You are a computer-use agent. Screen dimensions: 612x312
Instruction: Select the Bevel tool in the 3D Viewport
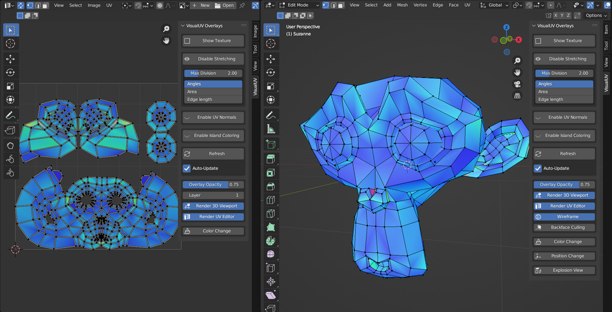pyautogui.click(x=271, y=186)
